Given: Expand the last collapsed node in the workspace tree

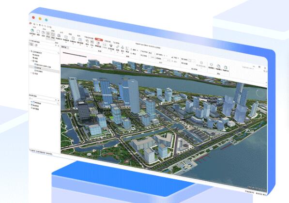Looking at the screenshot, I should 31,73.
